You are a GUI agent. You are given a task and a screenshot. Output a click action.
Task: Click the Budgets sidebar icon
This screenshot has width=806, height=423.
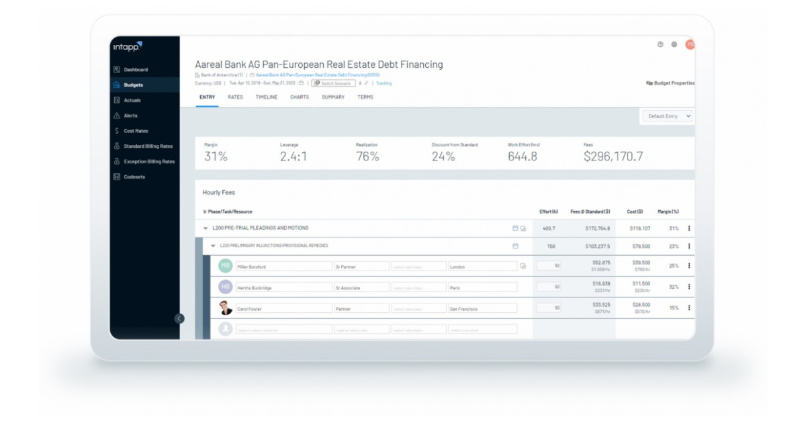(x=116, y=85)
